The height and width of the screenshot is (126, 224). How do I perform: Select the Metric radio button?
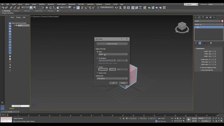97,52
